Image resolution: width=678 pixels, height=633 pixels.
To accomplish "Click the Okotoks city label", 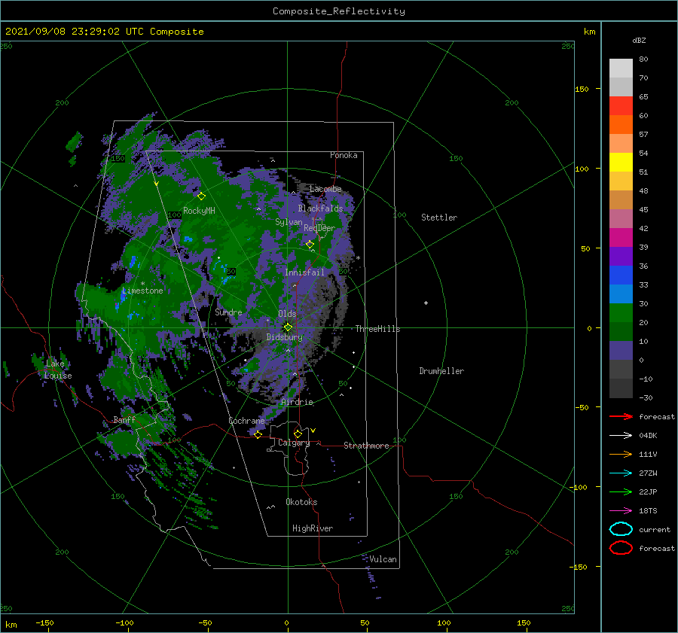I will point(301,502).
